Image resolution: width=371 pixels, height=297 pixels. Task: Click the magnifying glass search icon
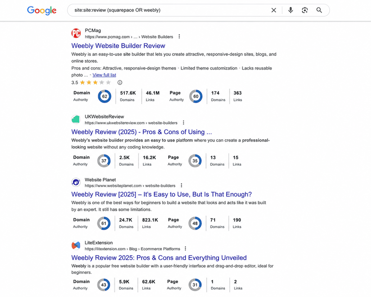tap(319, 10)
